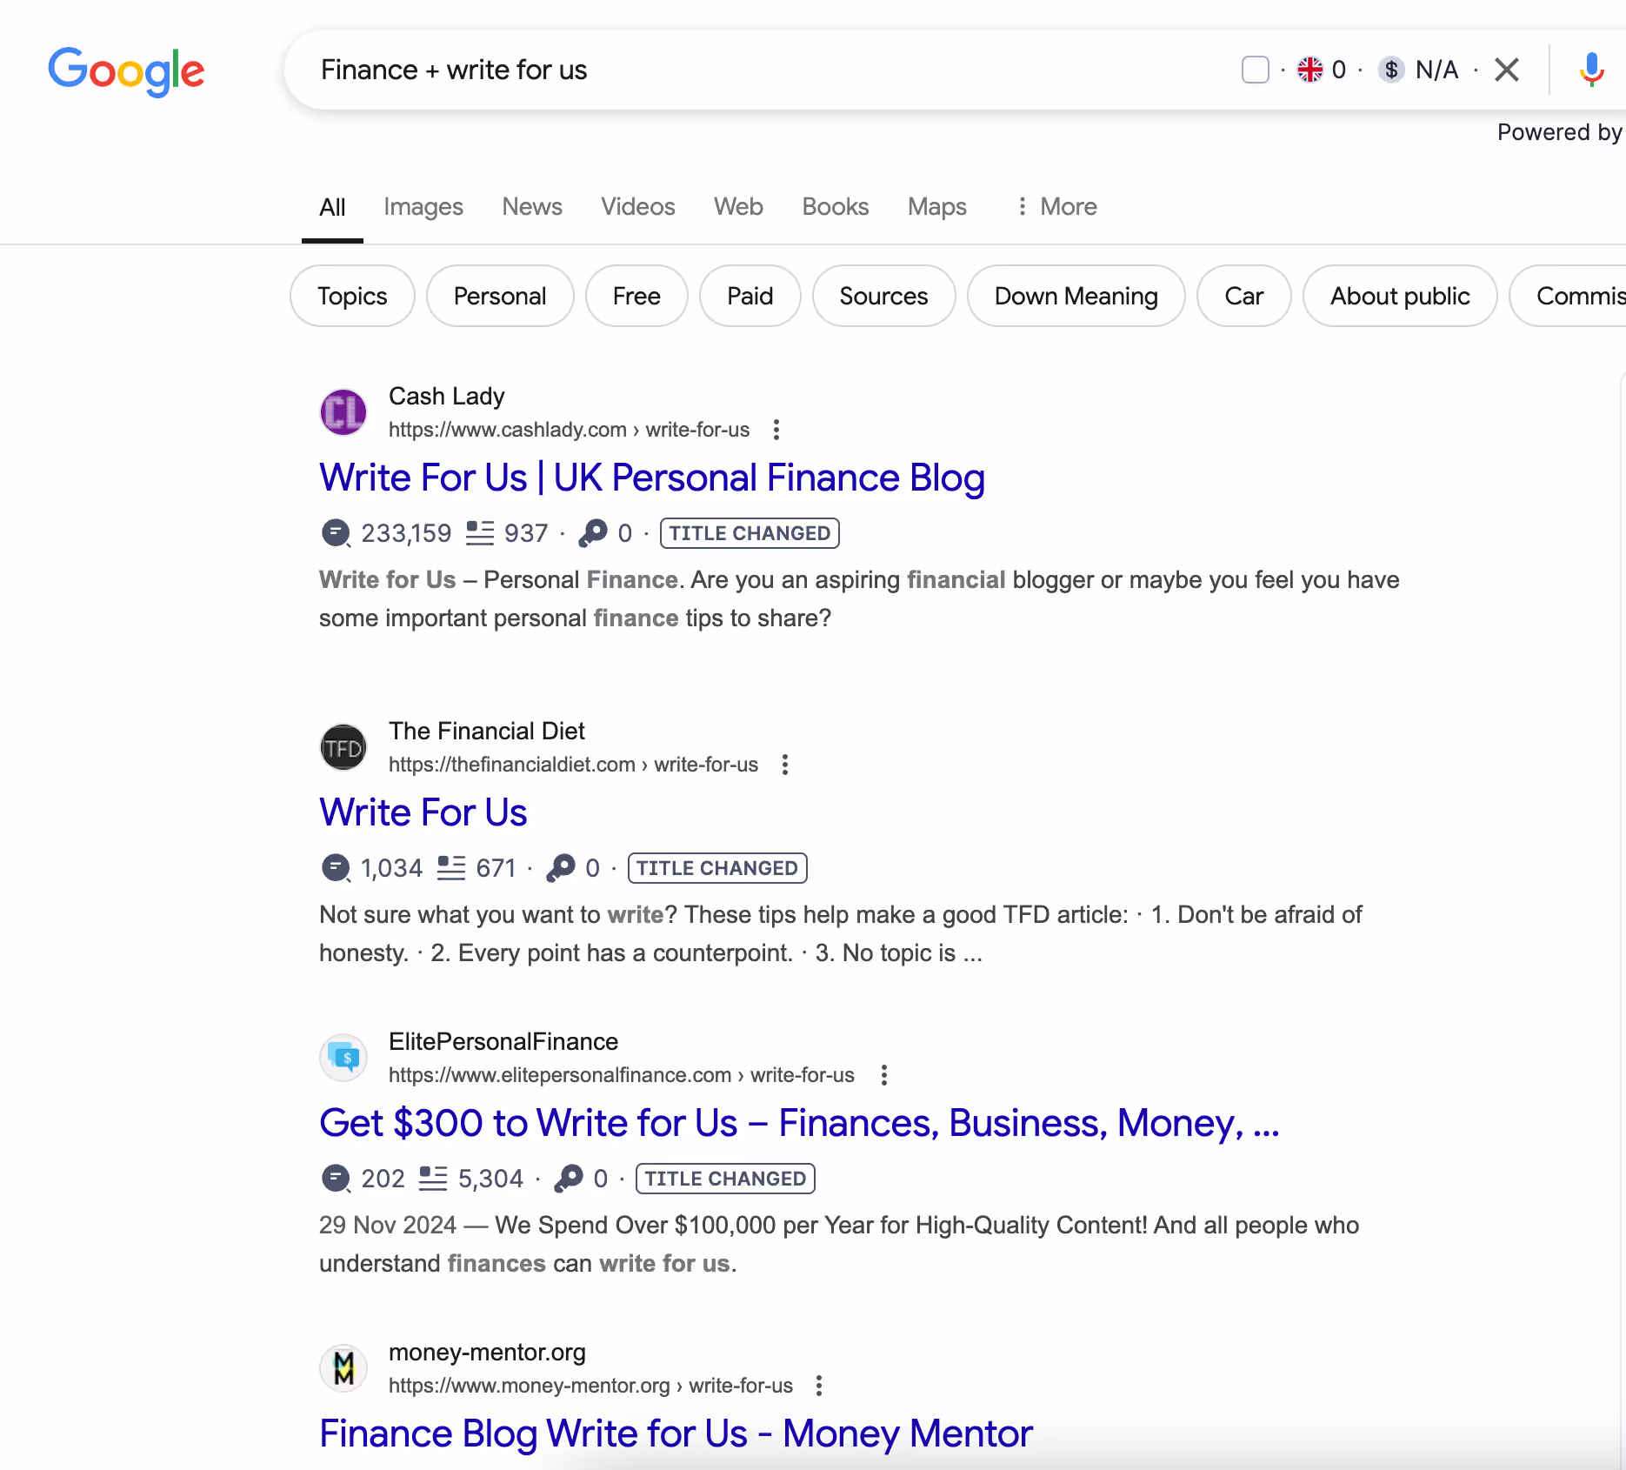Click the traffic icon beside 1,034
Viewport: 1626px width, 1470px height.
(x=336, y=868)
